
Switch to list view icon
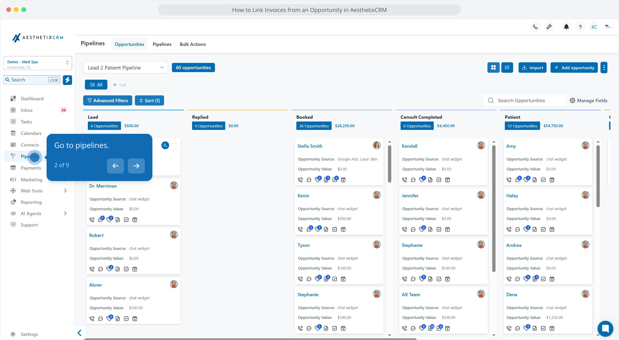507,68
